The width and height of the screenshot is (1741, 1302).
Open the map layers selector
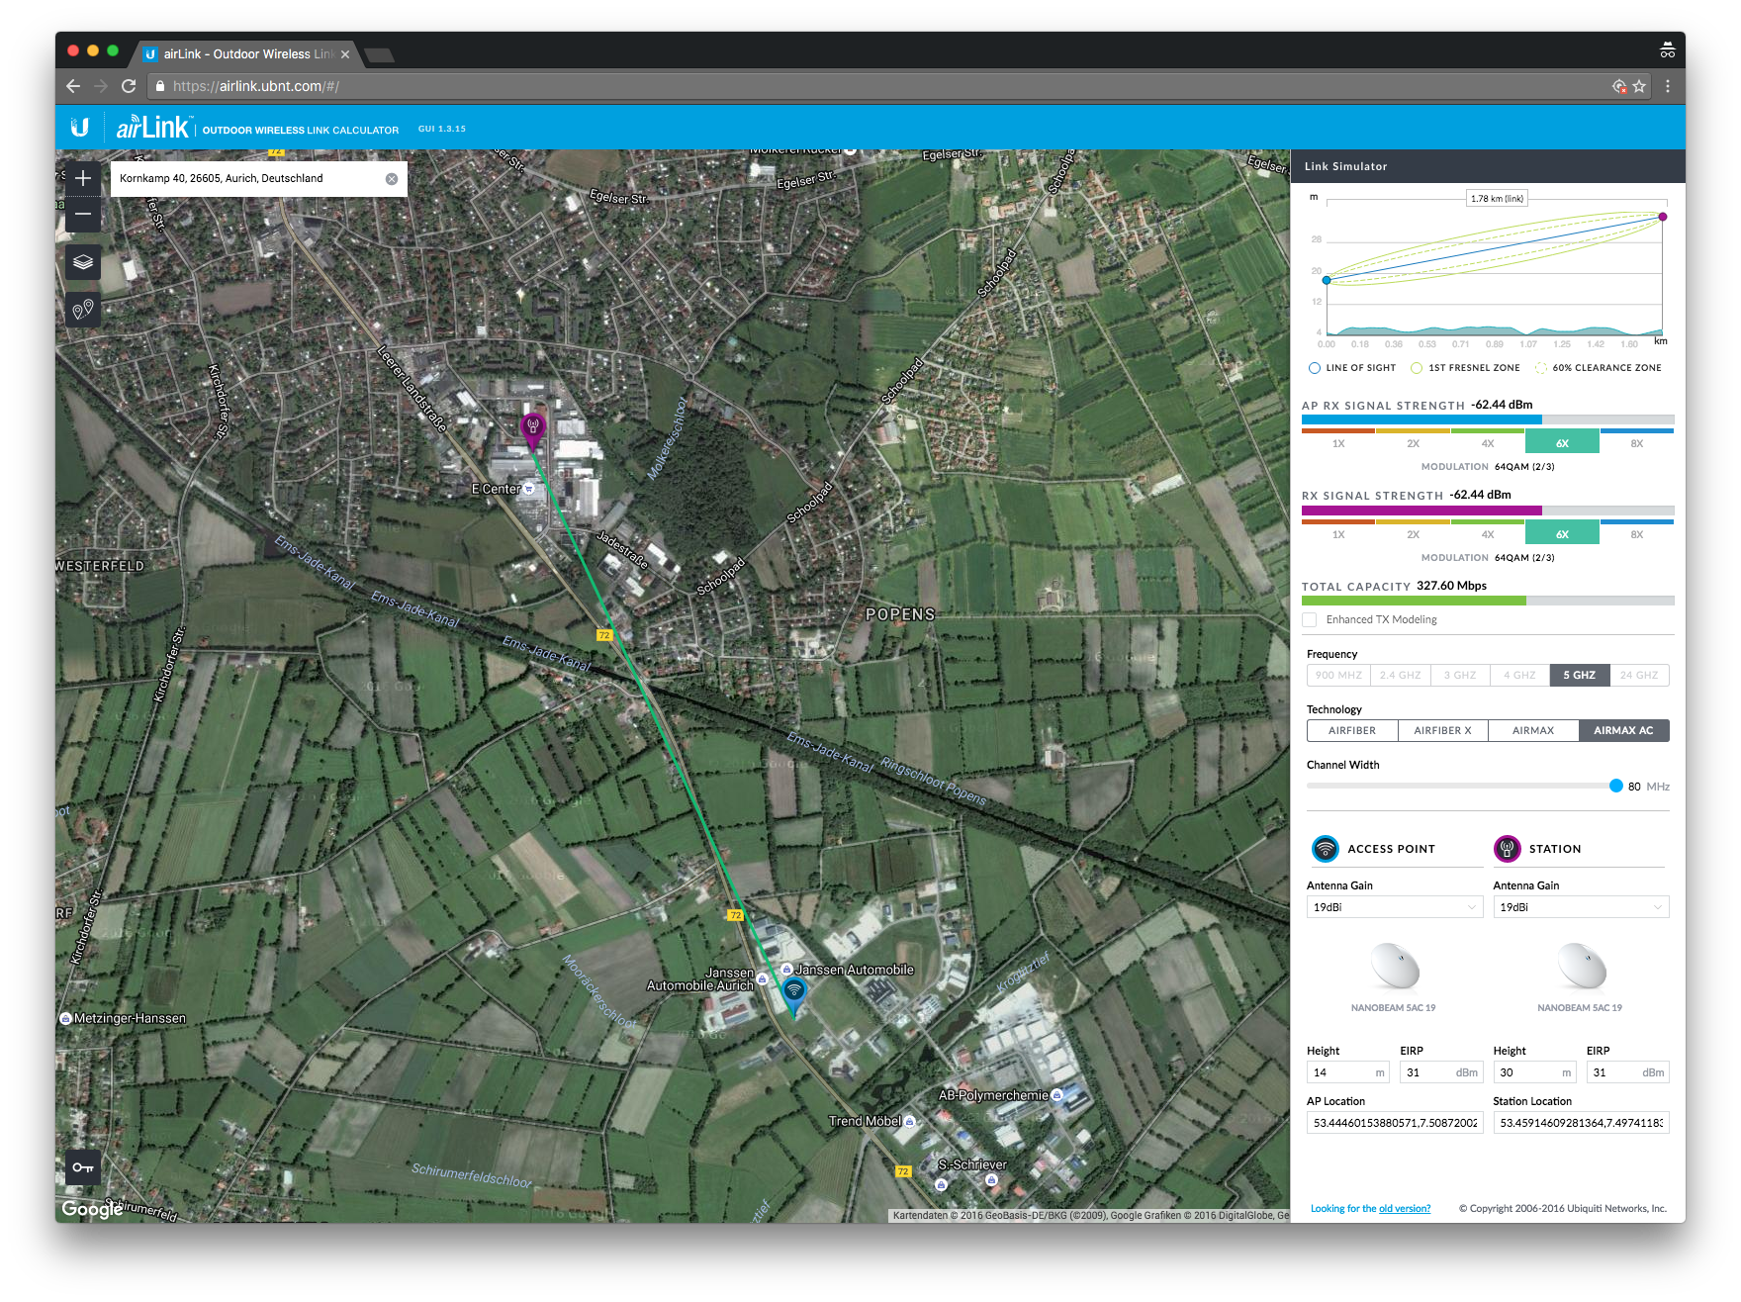click(83, 262)
